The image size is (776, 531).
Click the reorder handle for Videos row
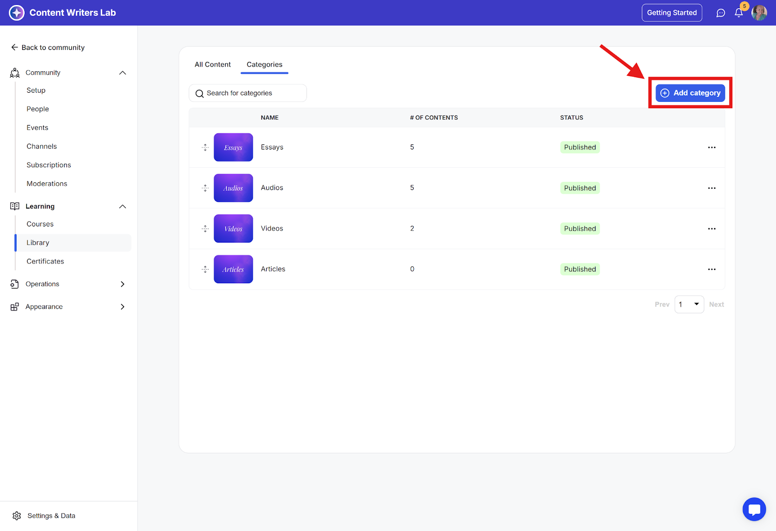pyautogui.click(x=205, y=228)
